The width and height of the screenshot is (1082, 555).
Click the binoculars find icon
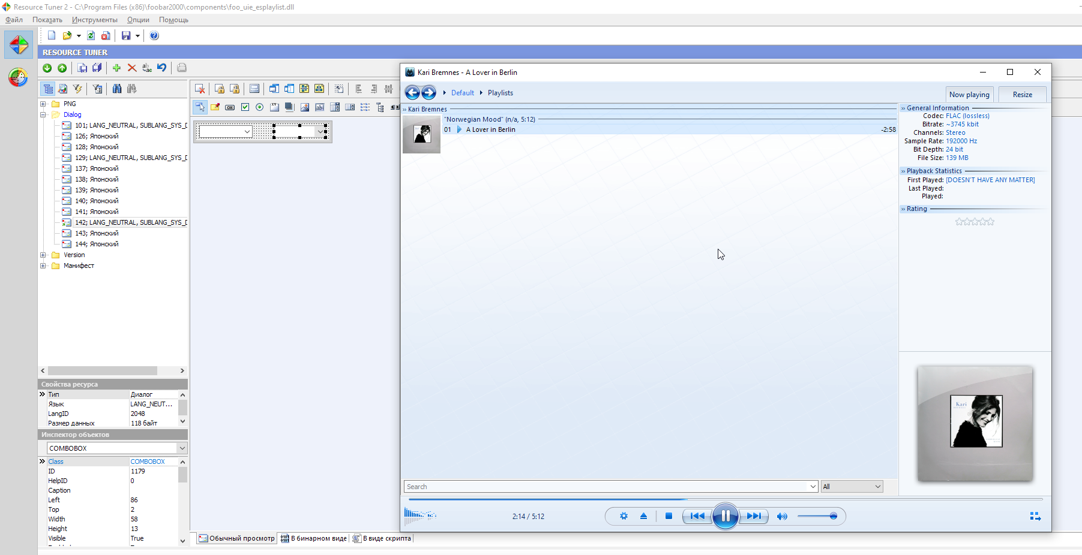pyautogui.click(x=117, y=89)
